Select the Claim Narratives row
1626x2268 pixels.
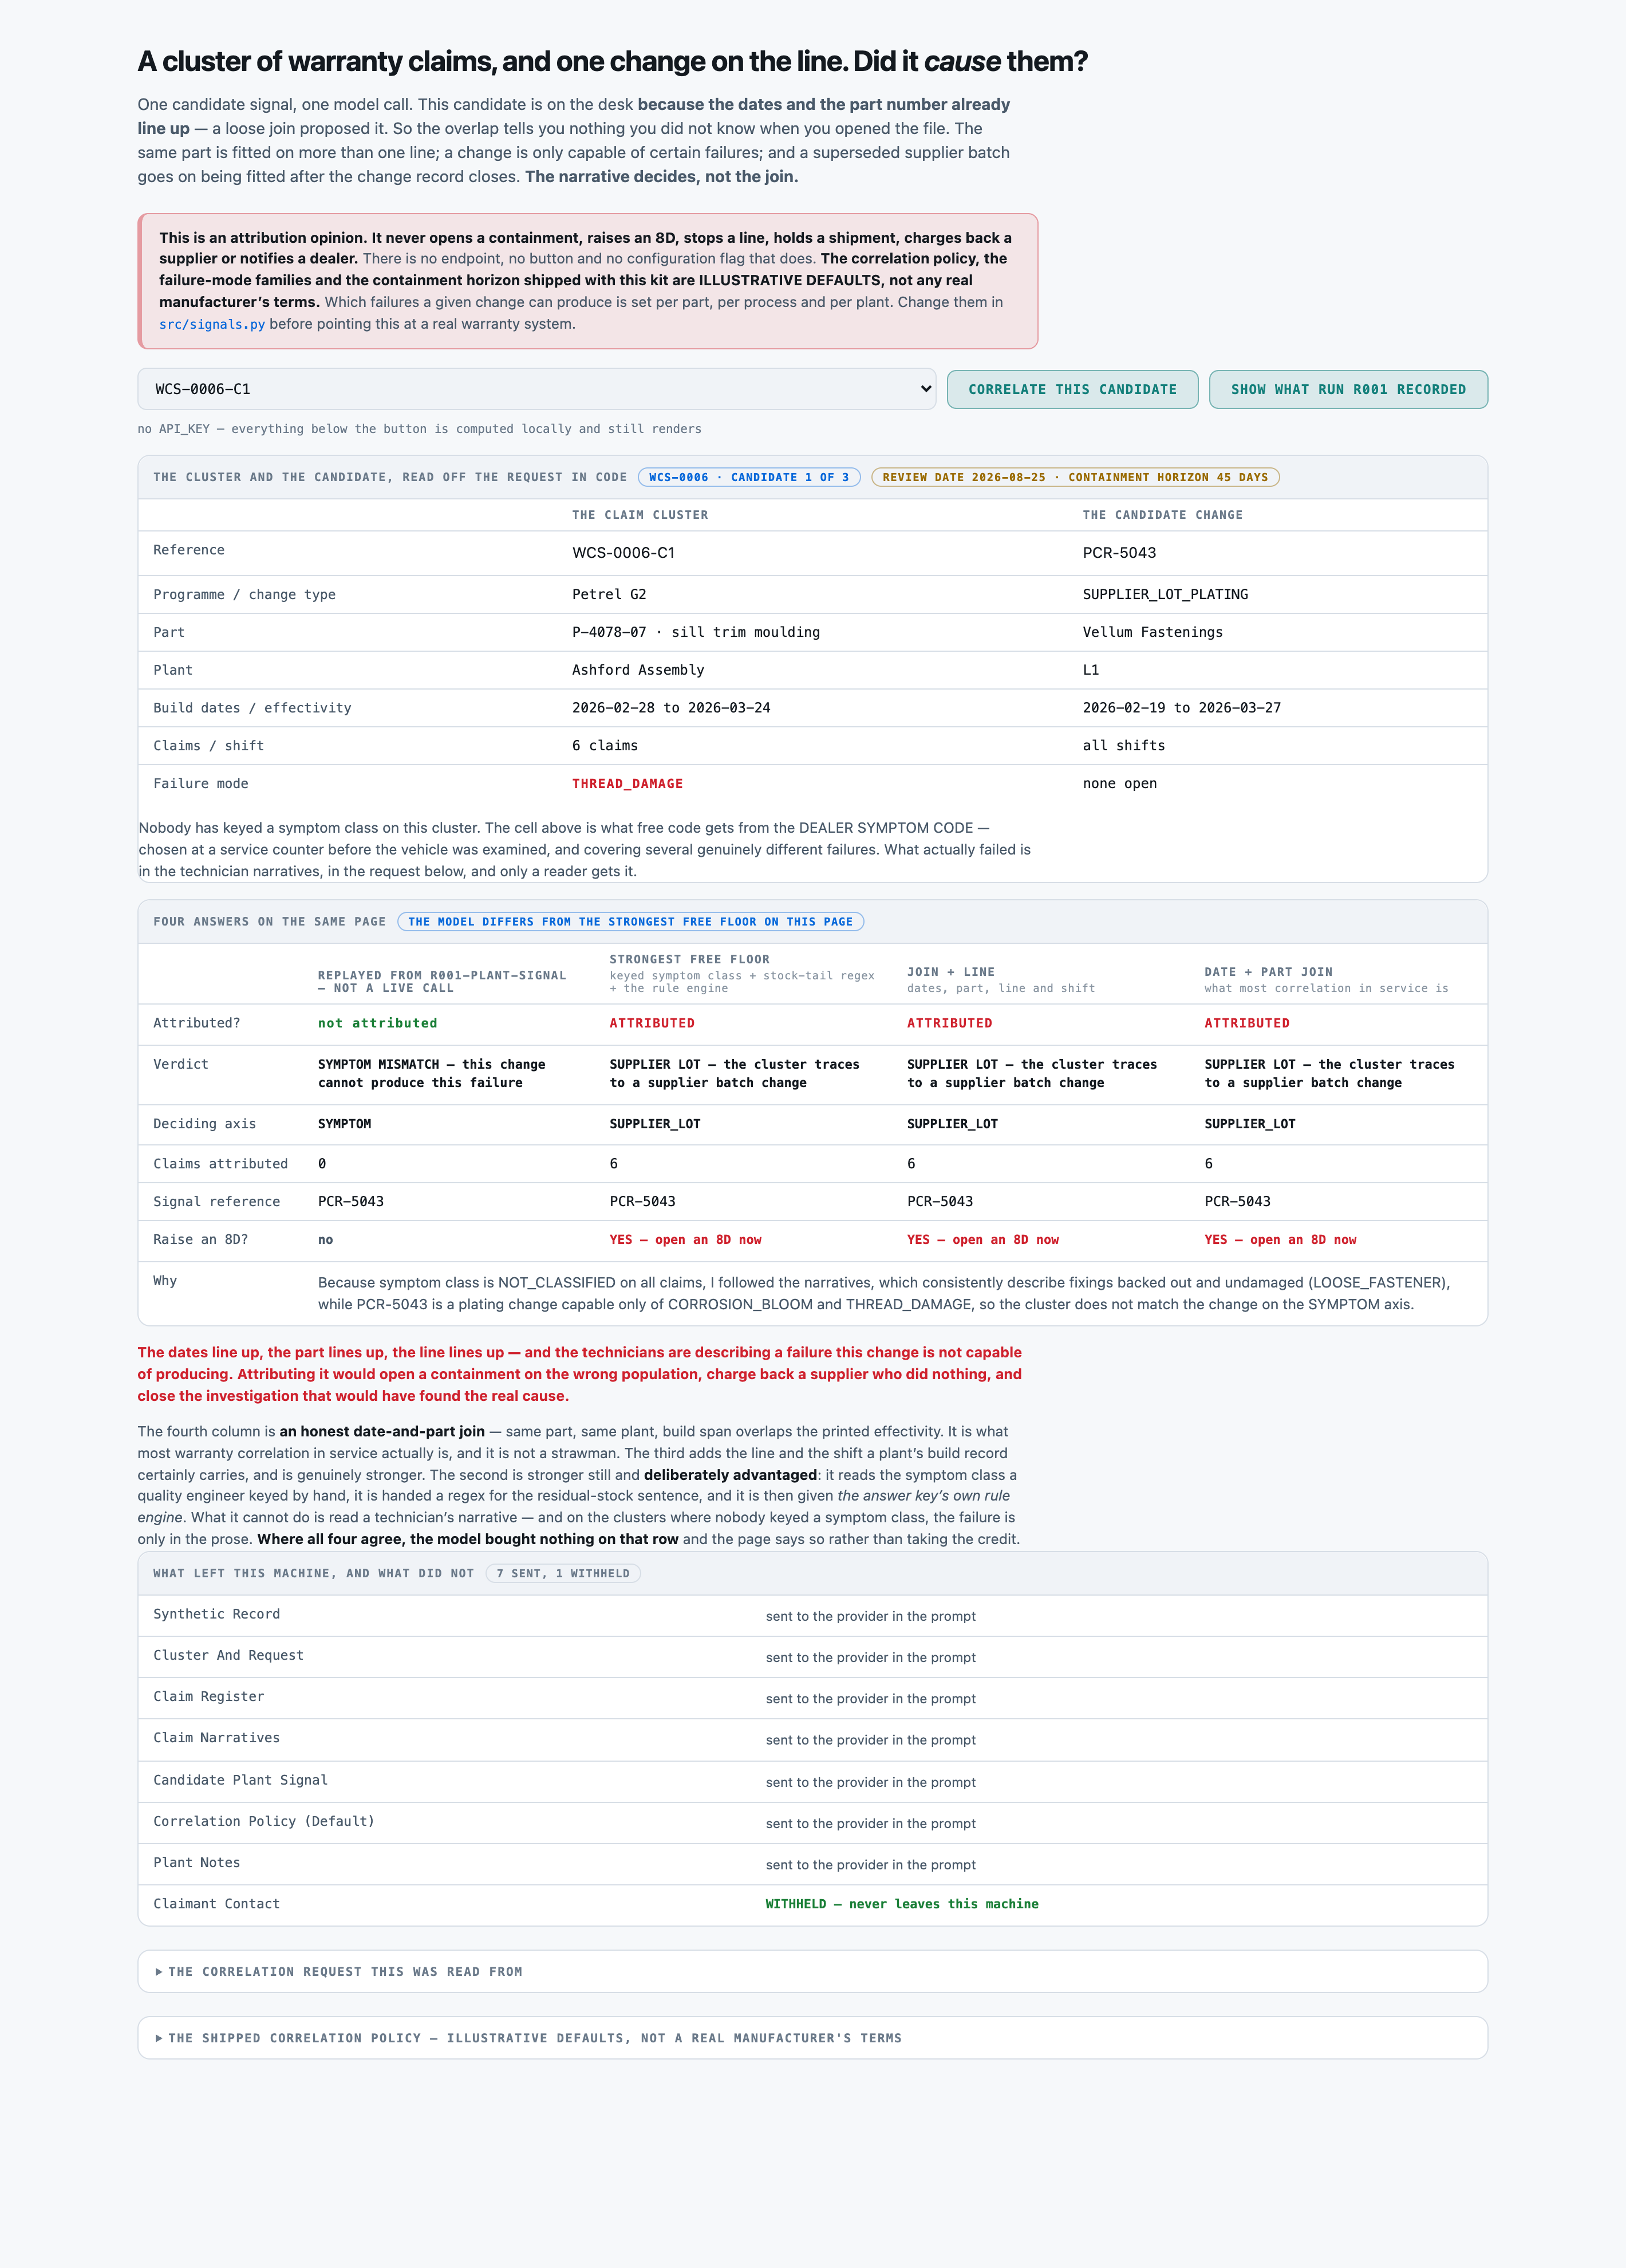pos(812,1739)
